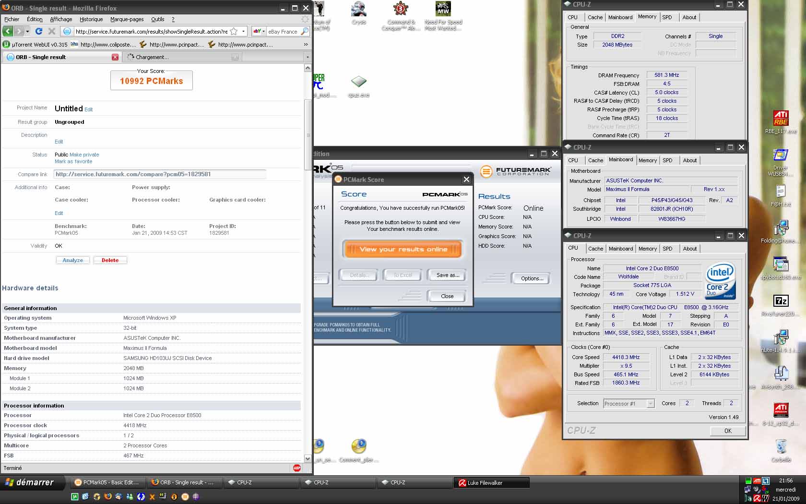Open RBE_117.exe ATI desktop icon

[x=781, y=122]
